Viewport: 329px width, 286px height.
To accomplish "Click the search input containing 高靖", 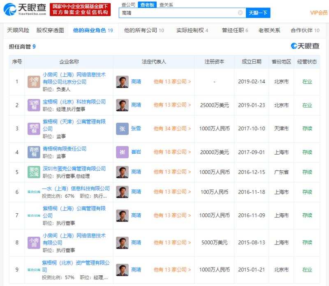I will (x=177, y=13).
